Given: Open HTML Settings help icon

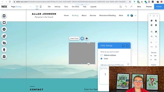Looking at the screenshot, I should tap(123, 46).
